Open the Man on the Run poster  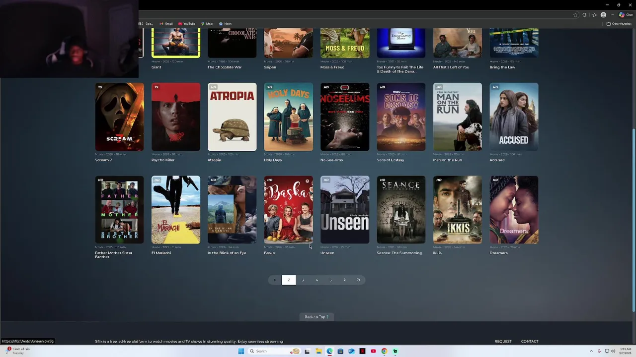pos(458,117)
